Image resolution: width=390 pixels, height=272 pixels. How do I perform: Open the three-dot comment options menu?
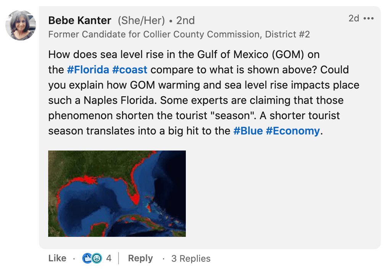click(368, 18)
